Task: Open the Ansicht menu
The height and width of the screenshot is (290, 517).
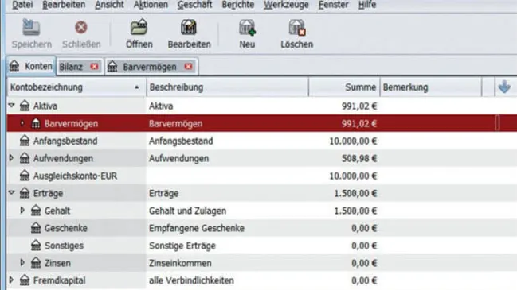Action: [109, 5]
